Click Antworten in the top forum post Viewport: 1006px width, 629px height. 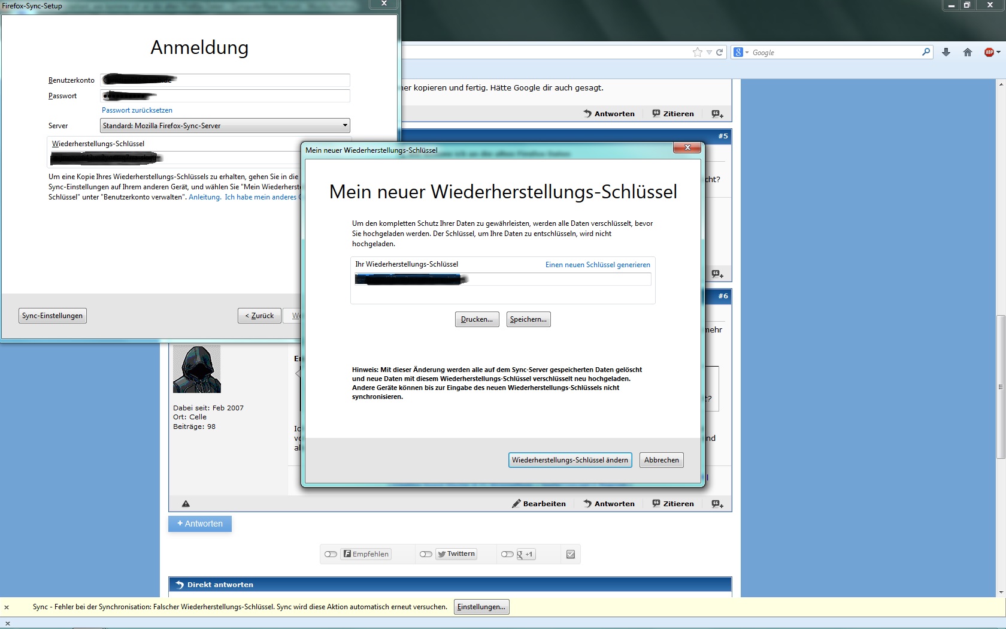pyautogui.click(x=609, y=114)
